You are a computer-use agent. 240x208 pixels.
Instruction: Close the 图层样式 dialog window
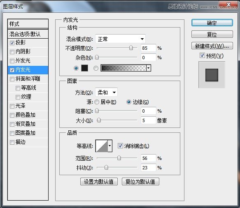[228, 5]
